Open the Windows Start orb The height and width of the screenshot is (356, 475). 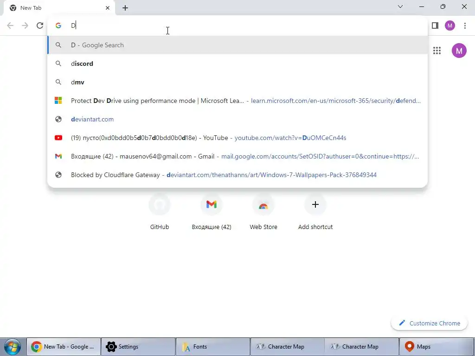(12, 347)
